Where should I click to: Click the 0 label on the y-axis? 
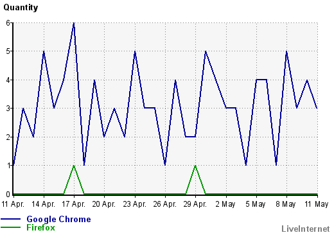coord(8,195)
